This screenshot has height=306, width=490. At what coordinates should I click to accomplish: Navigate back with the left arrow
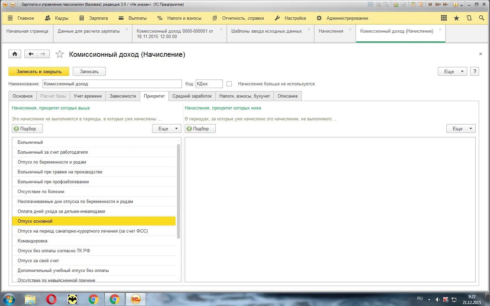point(31,54)
